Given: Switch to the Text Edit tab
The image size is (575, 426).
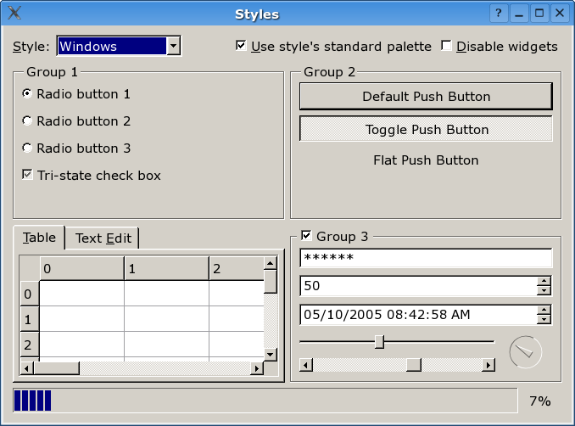Looking at the screenshot, I should pyautogui.click(x=103, y=238).
